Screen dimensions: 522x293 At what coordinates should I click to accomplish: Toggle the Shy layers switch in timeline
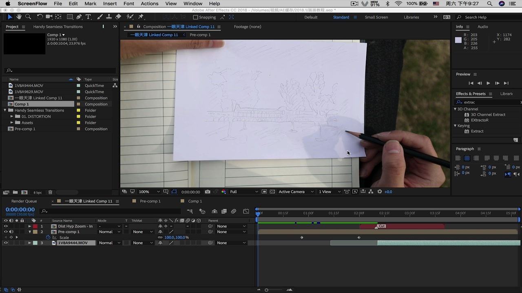point(214,211)
